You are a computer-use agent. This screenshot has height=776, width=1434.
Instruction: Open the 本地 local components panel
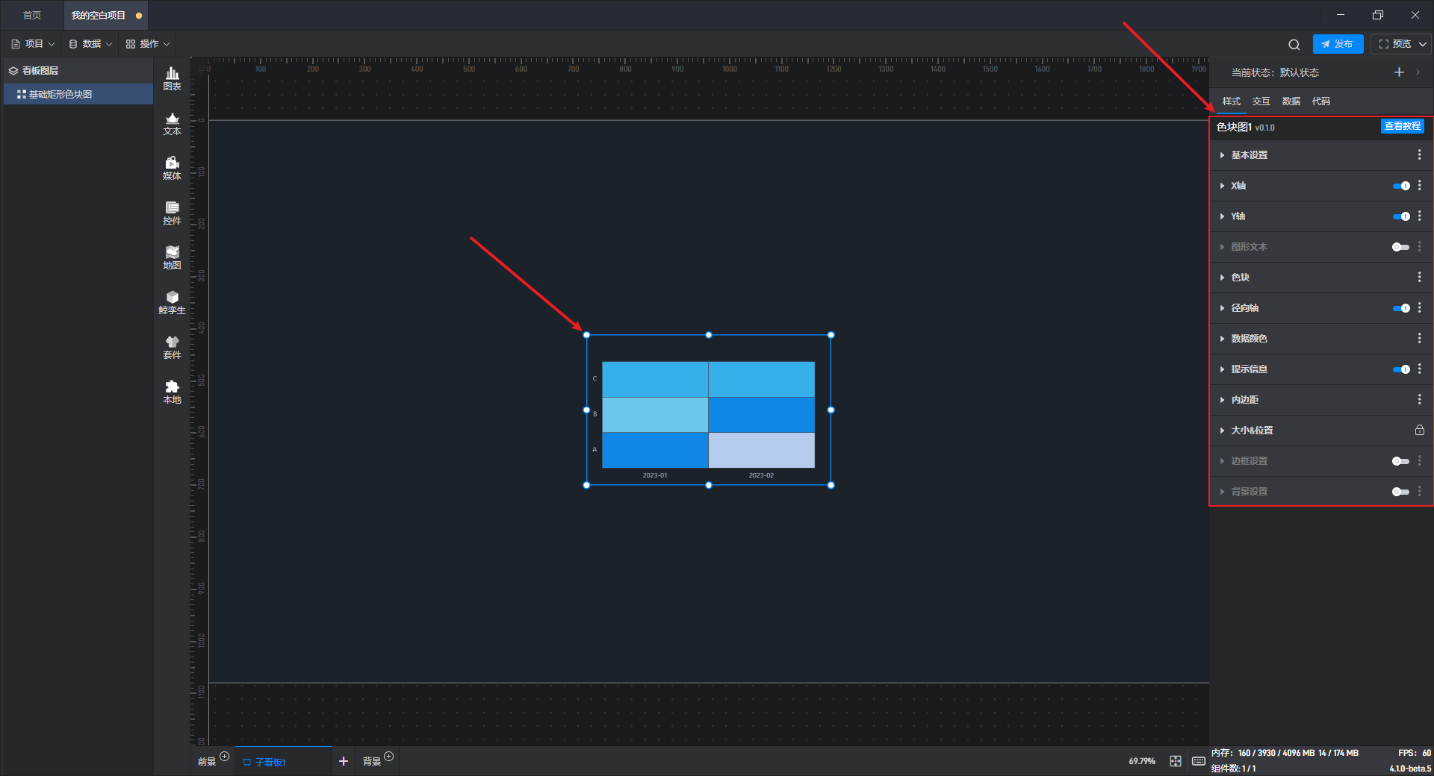click(172, 392)
